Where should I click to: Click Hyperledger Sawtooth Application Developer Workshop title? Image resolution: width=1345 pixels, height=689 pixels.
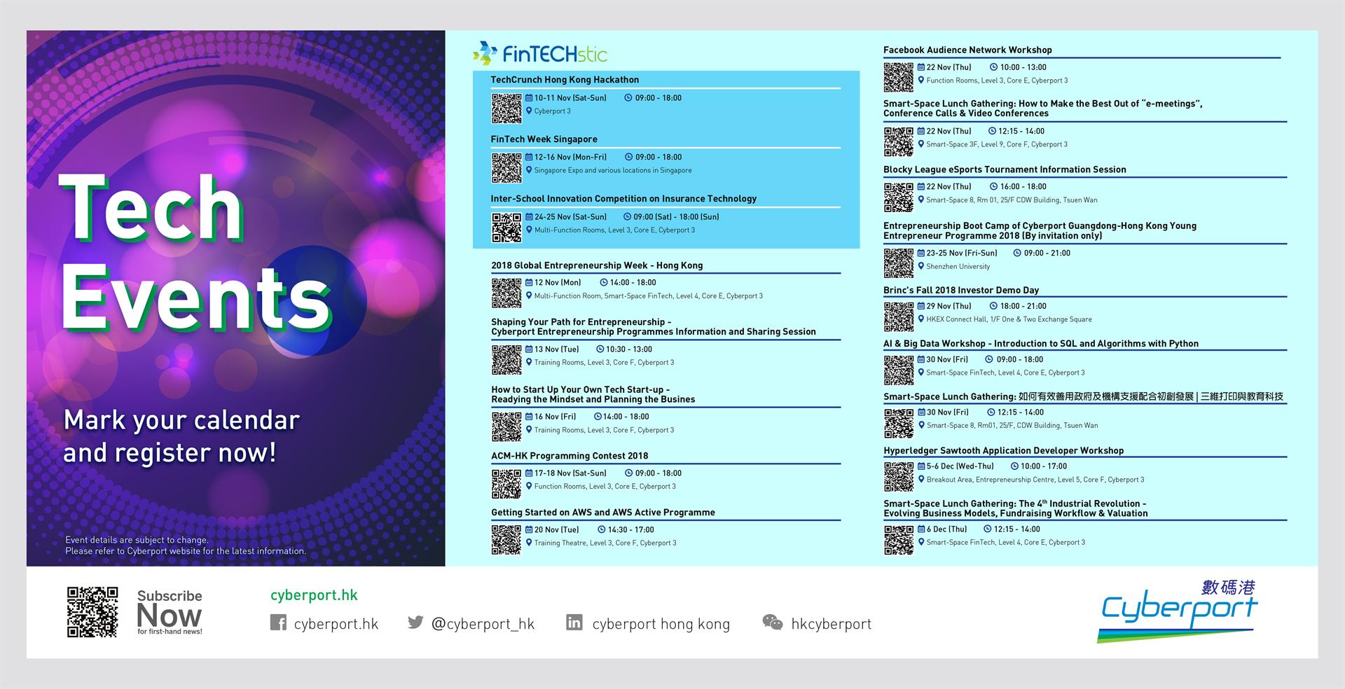click(1003, 451)
